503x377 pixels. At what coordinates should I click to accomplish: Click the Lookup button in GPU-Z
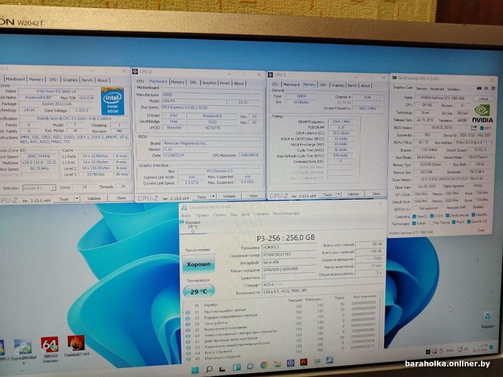point(483,99)
